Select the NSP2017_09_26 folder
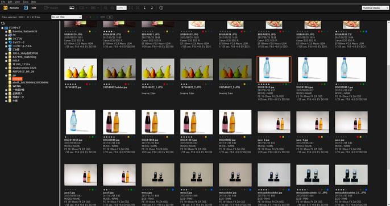This screenshot has height=206, width=390. [x=23, y=72]
